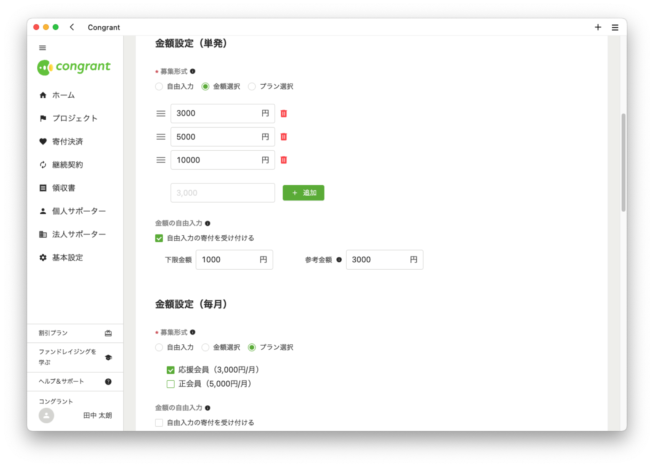Open ヘルプ&サポート link

[75, 382]
